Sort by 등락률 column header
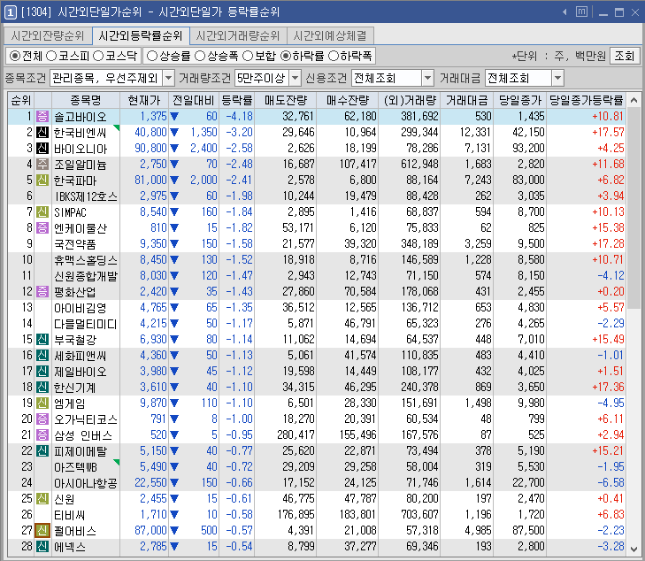The image size is (645, 561). [x=236, y=100]
